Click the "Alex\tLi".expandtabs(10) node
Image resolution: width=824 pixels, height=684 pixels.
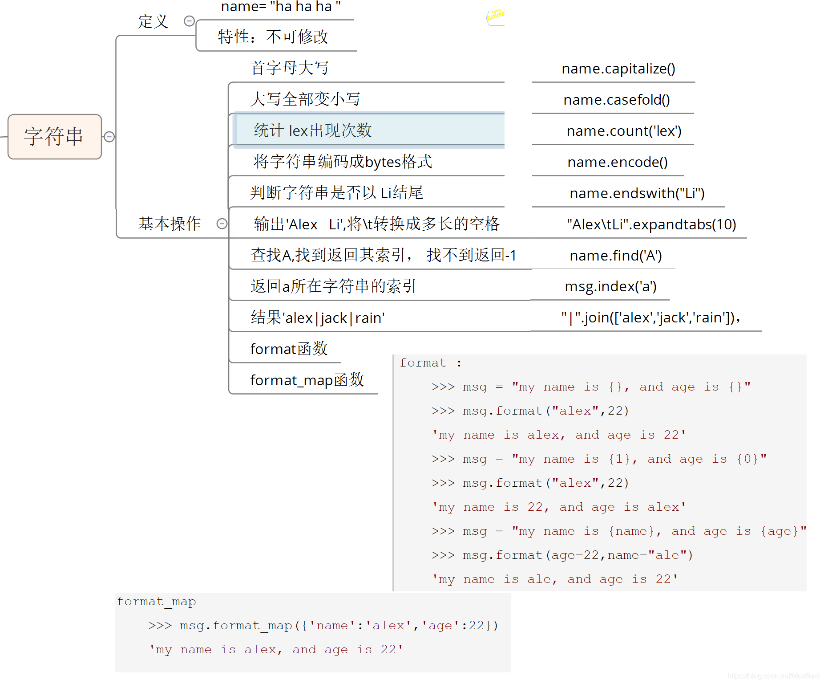click(651, 224)
